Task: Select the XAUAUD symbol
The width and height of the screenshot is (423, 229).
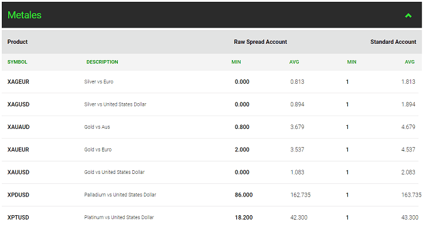Action: (x=18, y=127)
